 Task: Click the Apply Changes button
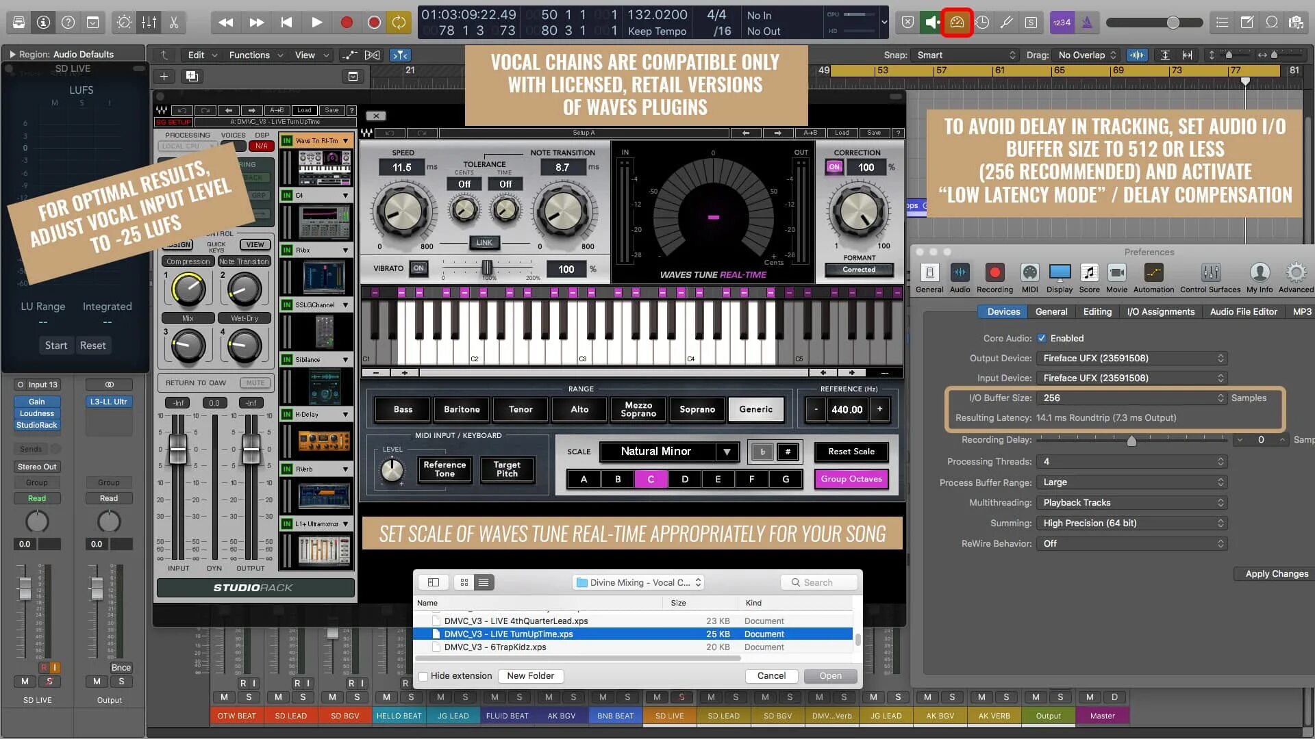click(x=1276, y=573)
